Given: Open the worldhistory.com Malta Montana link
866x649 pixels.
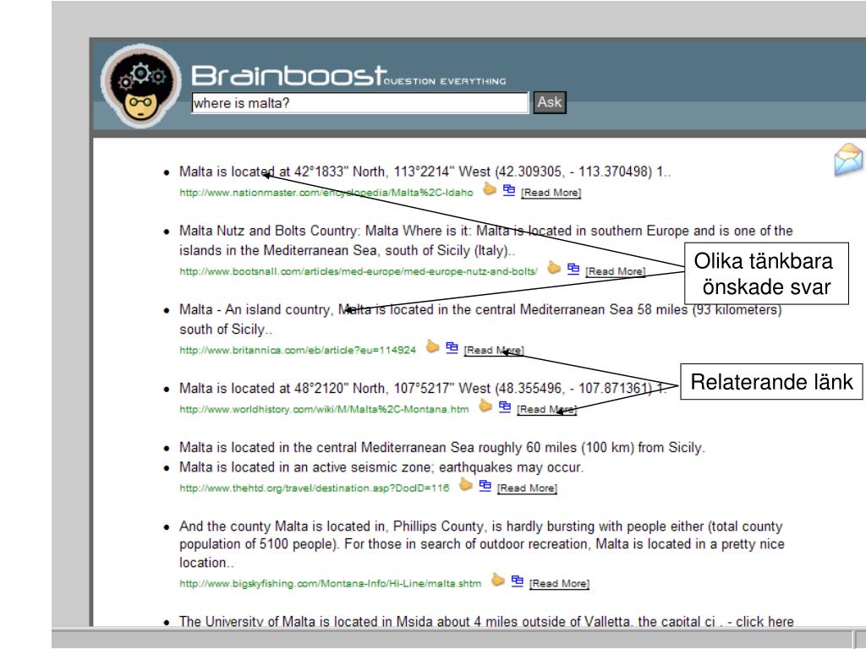Looking at the screenshot, I should tap(324, 410).
